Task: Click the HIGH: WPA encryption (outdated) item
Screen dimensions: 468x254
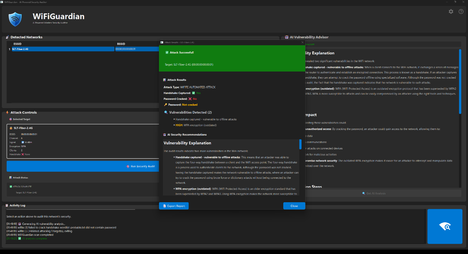Action: (x=196, y=125)
